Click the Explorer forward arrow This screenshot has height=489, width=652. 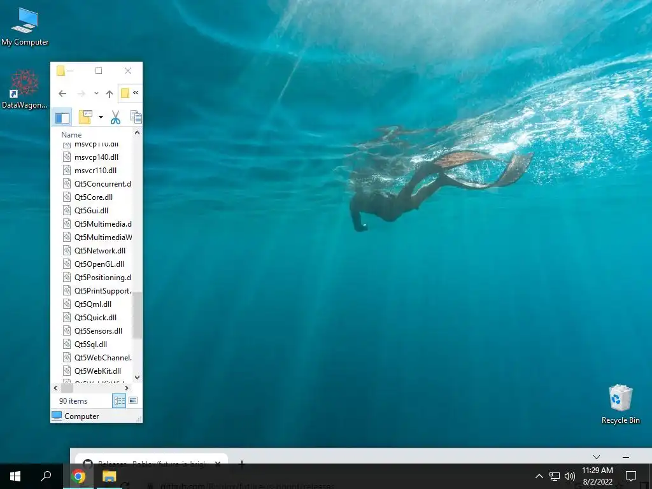81,94
